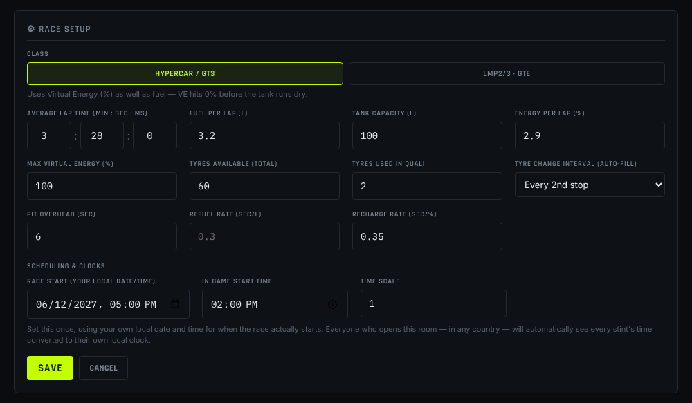Switch class to LMP2/3 · GTE
The width and height of the screenshot is (692, 403).
(507, 74)
